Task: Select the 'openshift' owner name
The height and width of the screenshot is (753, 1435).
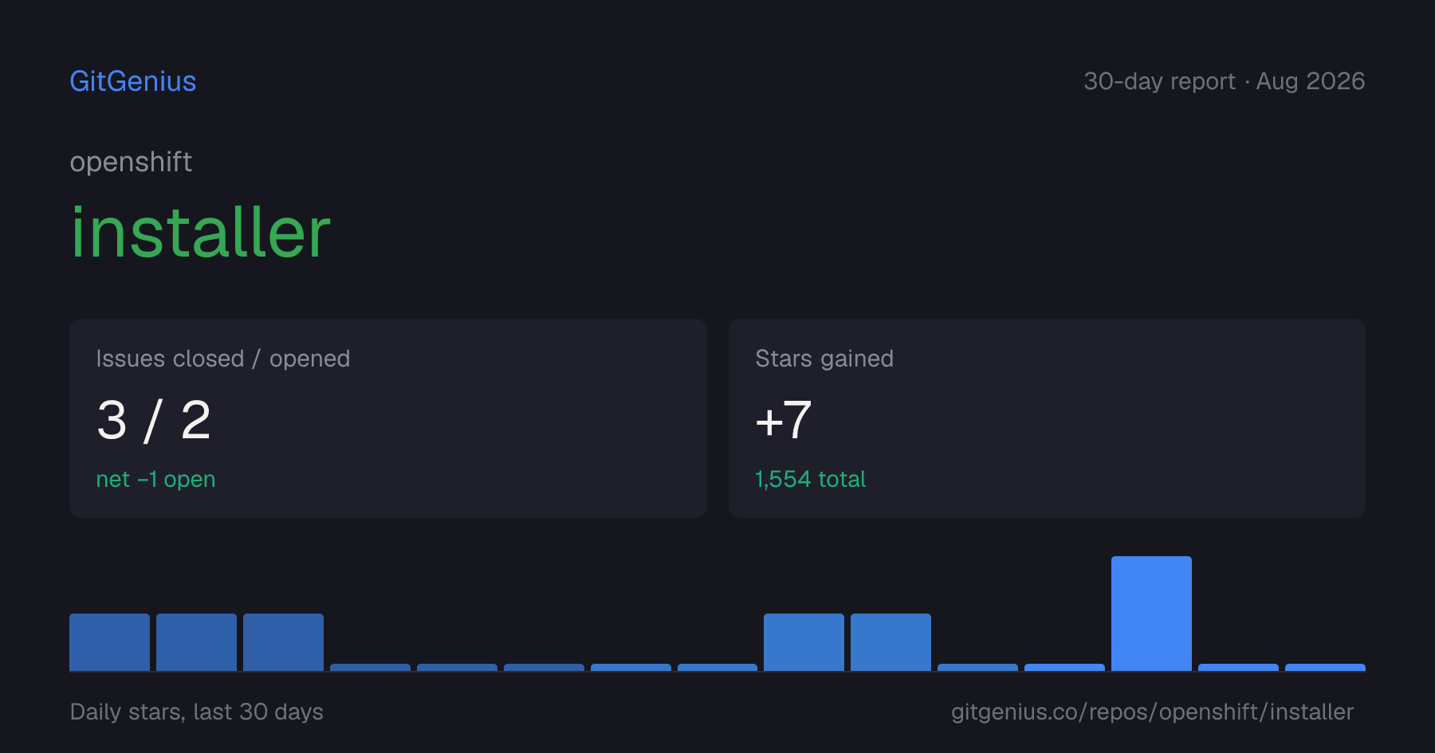Action: 131,162
